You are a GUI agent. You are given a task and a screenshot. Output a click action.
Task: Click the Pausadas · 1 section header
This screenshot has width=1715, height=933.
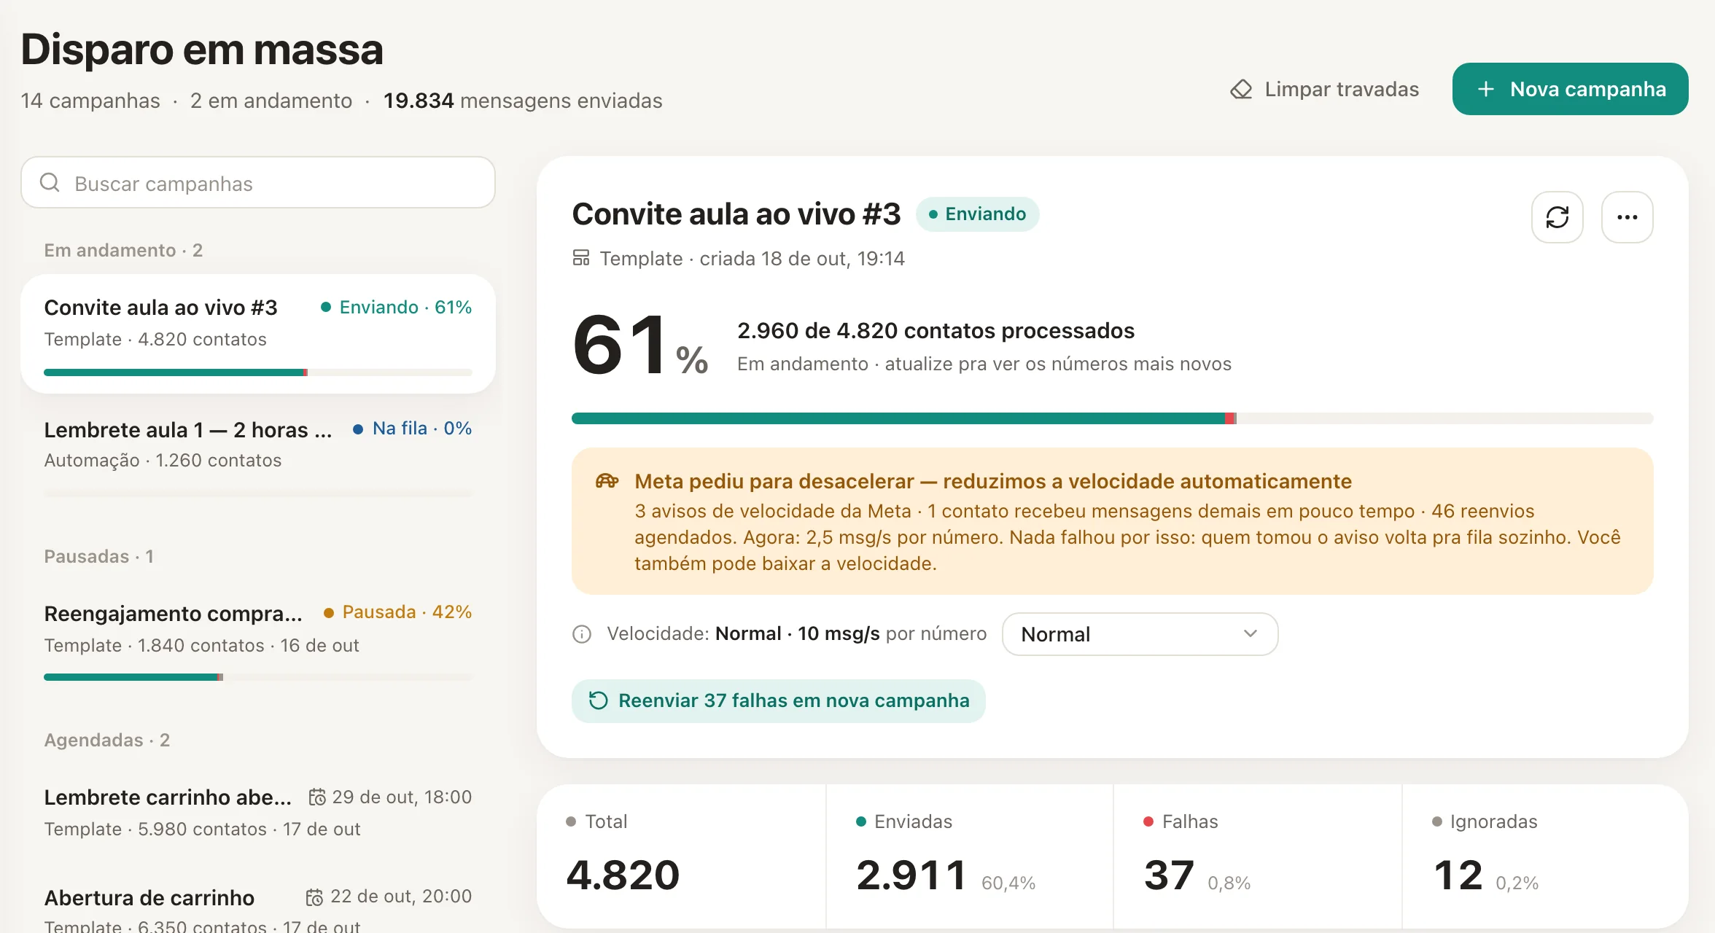pos(98,556)
